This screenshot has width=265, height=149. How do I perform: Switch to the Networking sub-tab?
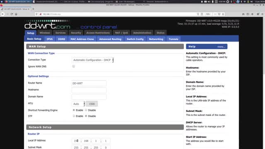[156, 39]
